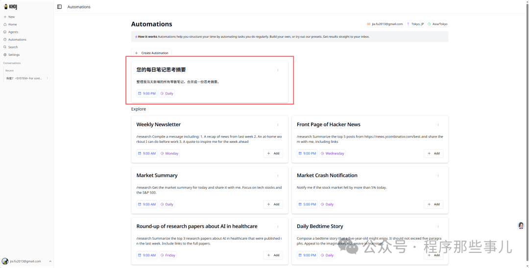Click the Asia/Tokyo timezone label
This screenshot has height=268, width=529.
(437, 24)
